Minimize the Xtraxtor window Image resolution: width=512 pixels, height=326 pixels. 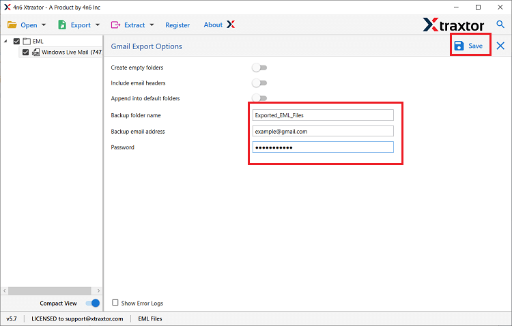point(456,8)
